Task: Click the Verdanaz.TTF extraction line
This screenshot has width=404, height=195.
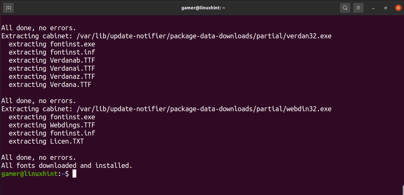Action: 52,77
